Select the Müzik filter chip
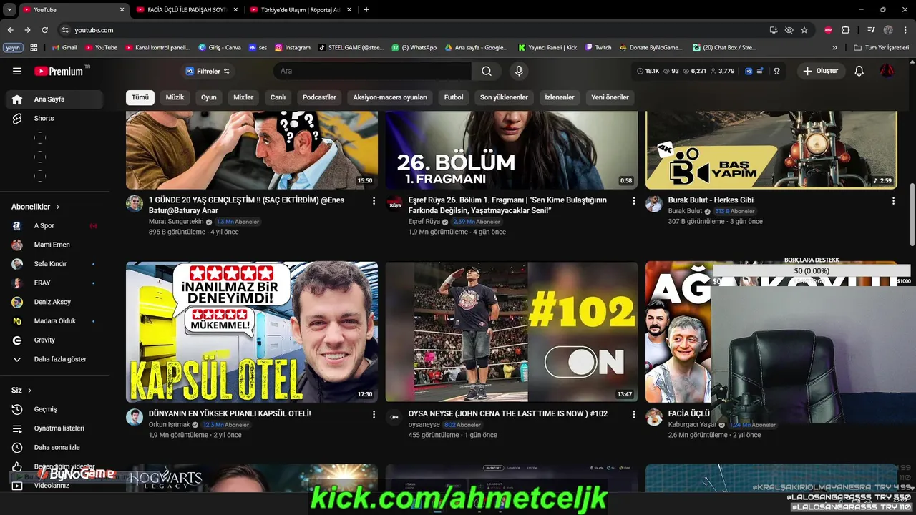Screen dimensions: 916x515 [x=175, y=97]
